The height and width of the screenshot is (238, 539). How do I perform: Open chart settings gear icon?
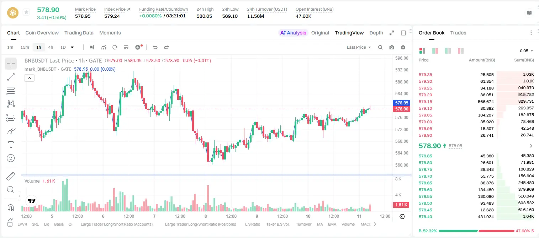(x=403, y=47)
